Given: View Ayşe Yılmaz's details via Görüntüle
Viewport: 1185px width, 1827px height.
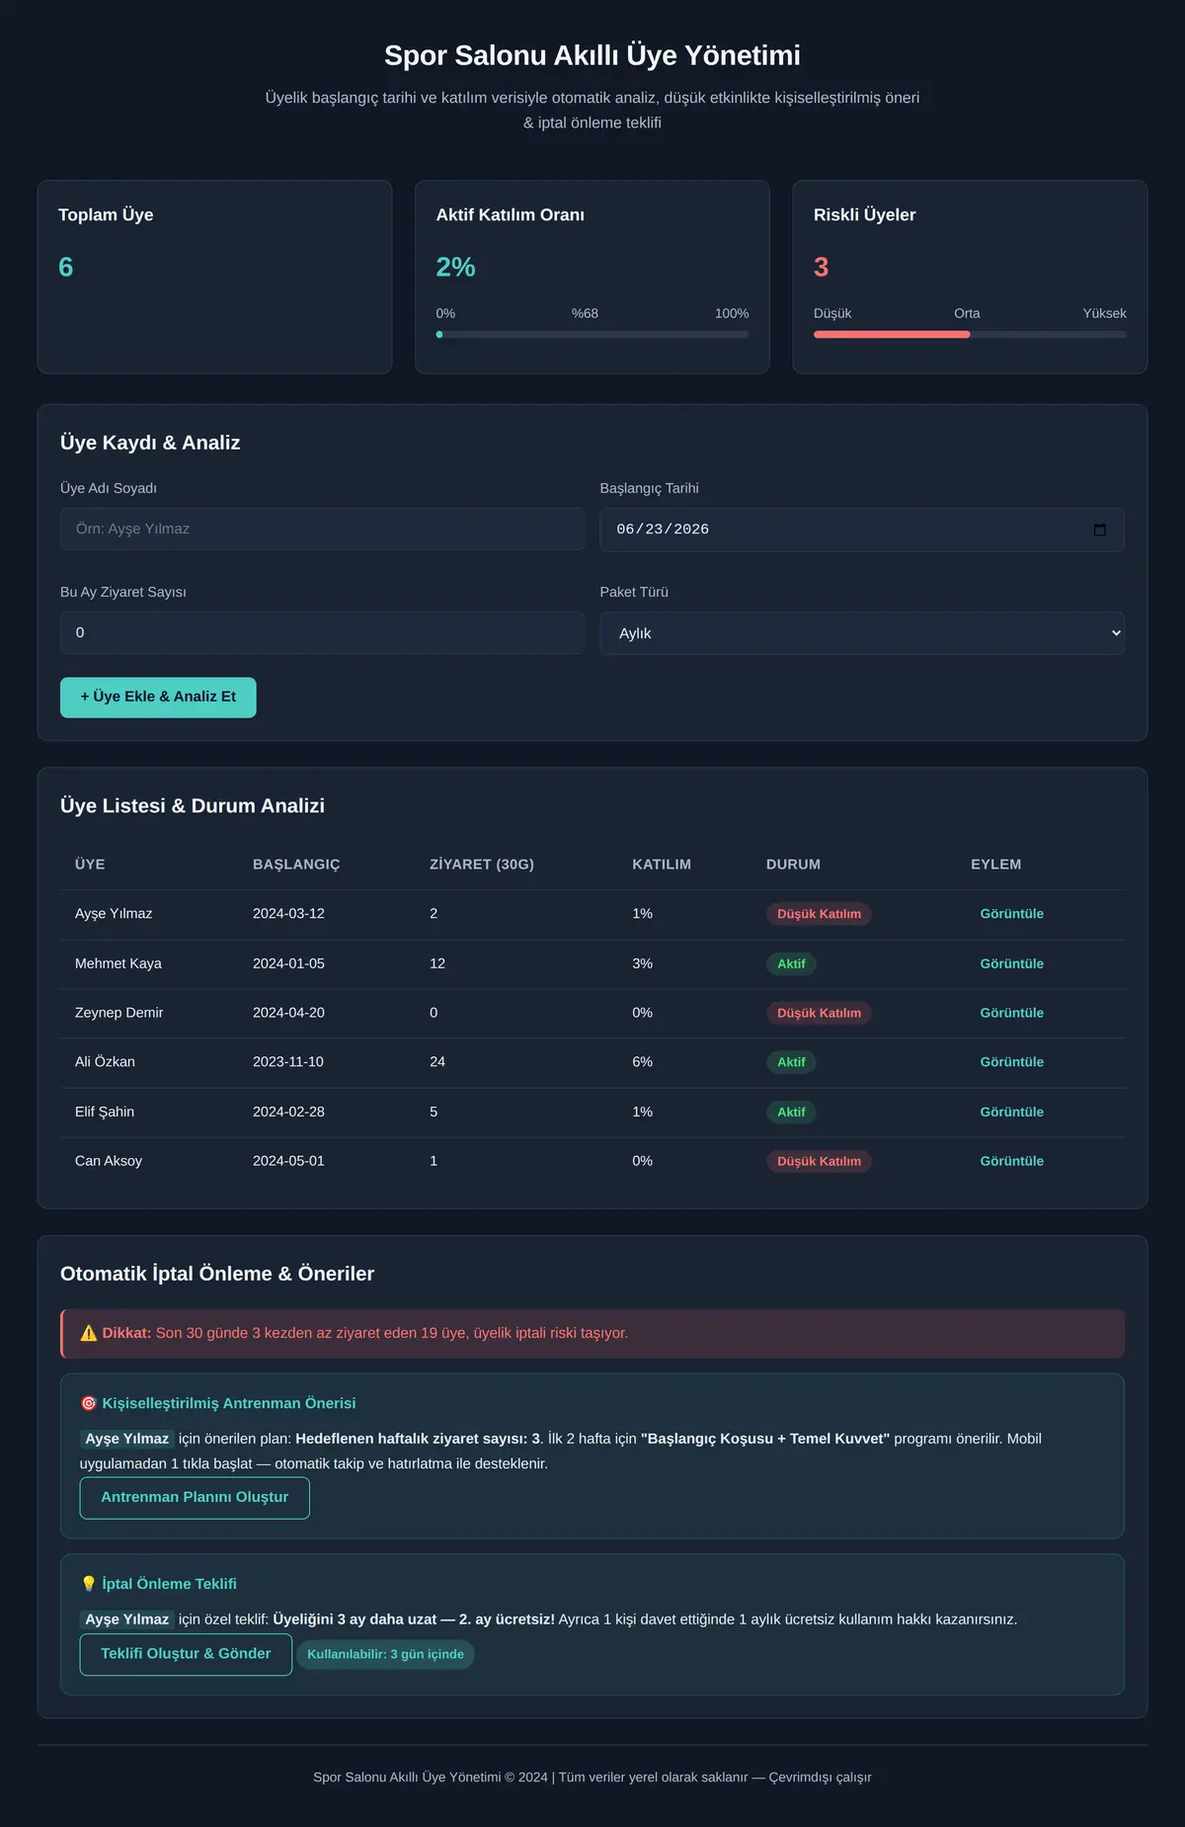Looking at the screenshot, I should click(x=1011, y=914).
